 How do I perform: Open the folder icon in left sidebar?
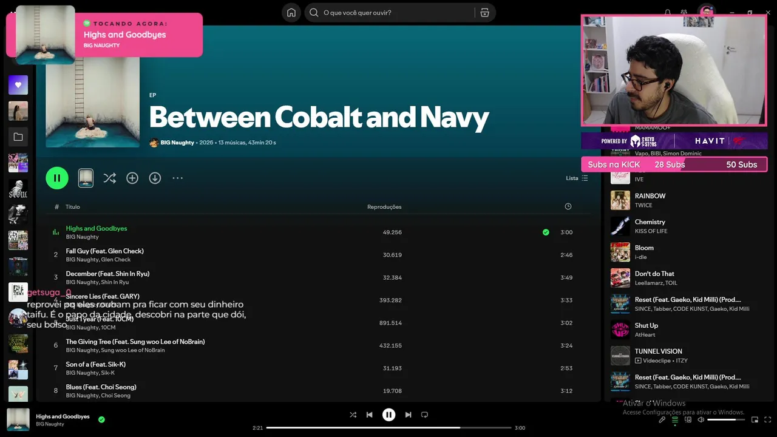point(18,137)
